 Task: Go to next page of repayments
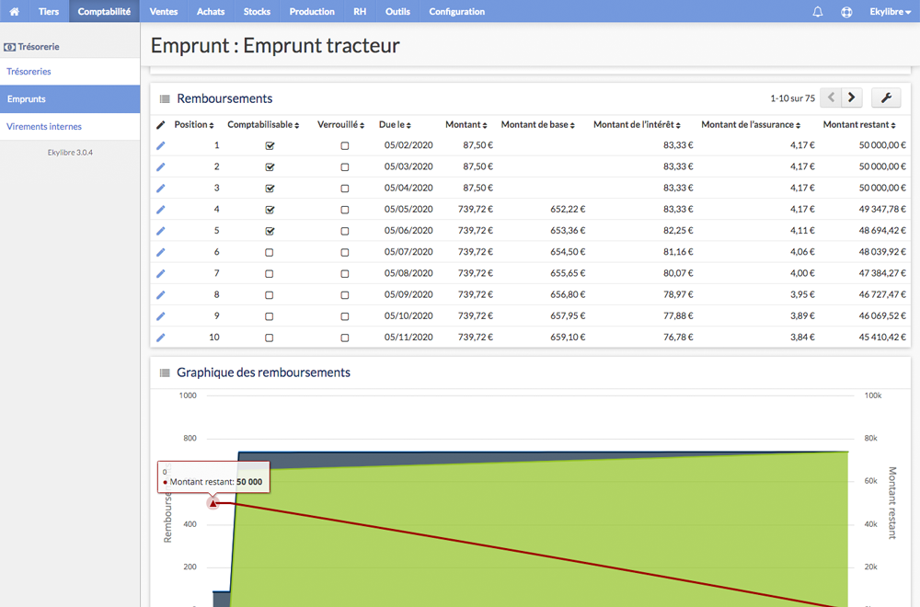[851, 97]
